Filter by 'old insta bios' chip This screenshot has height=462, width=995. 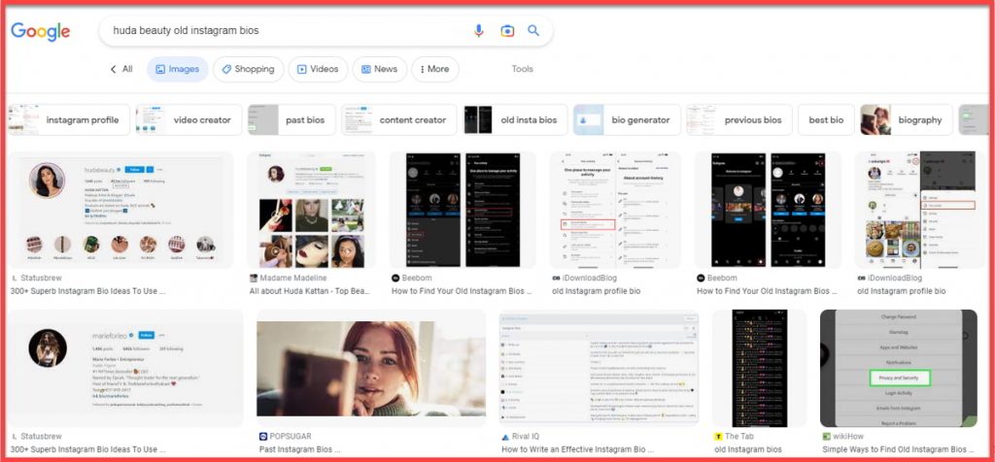pos(515,119)
